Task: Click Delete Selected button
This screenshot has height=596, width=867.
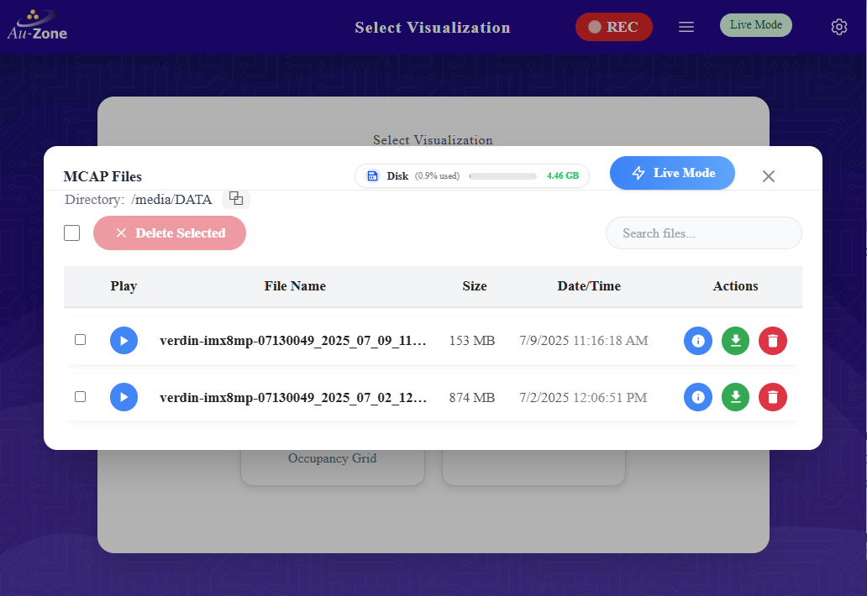Action: coord(170,233)
